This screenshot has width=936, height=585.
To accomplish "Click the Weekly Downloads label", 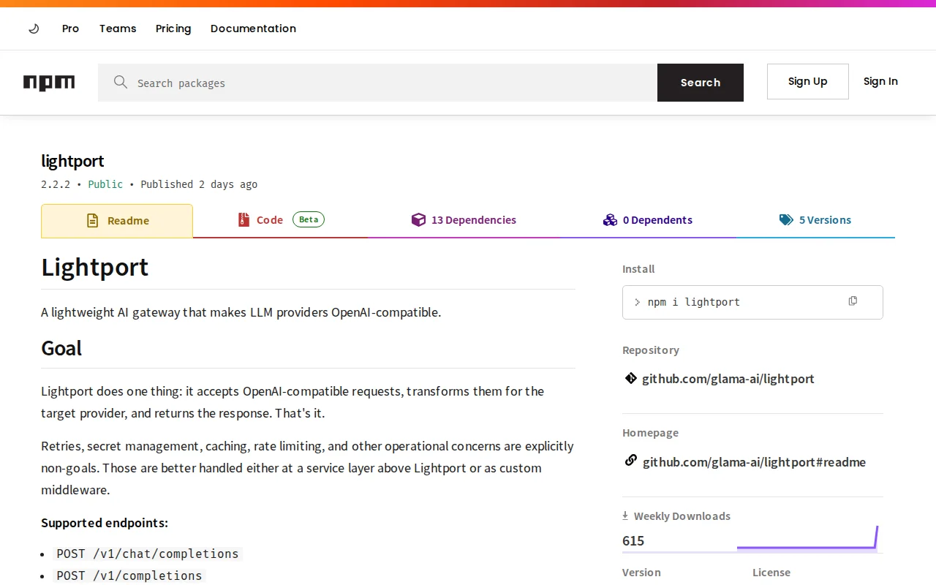I will (x=682, y=516).
